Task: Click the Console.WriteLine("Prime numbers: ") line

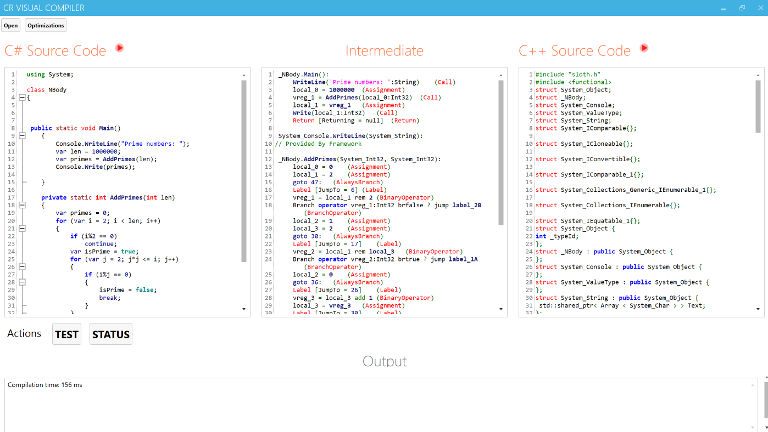Action: click(123, 144)
